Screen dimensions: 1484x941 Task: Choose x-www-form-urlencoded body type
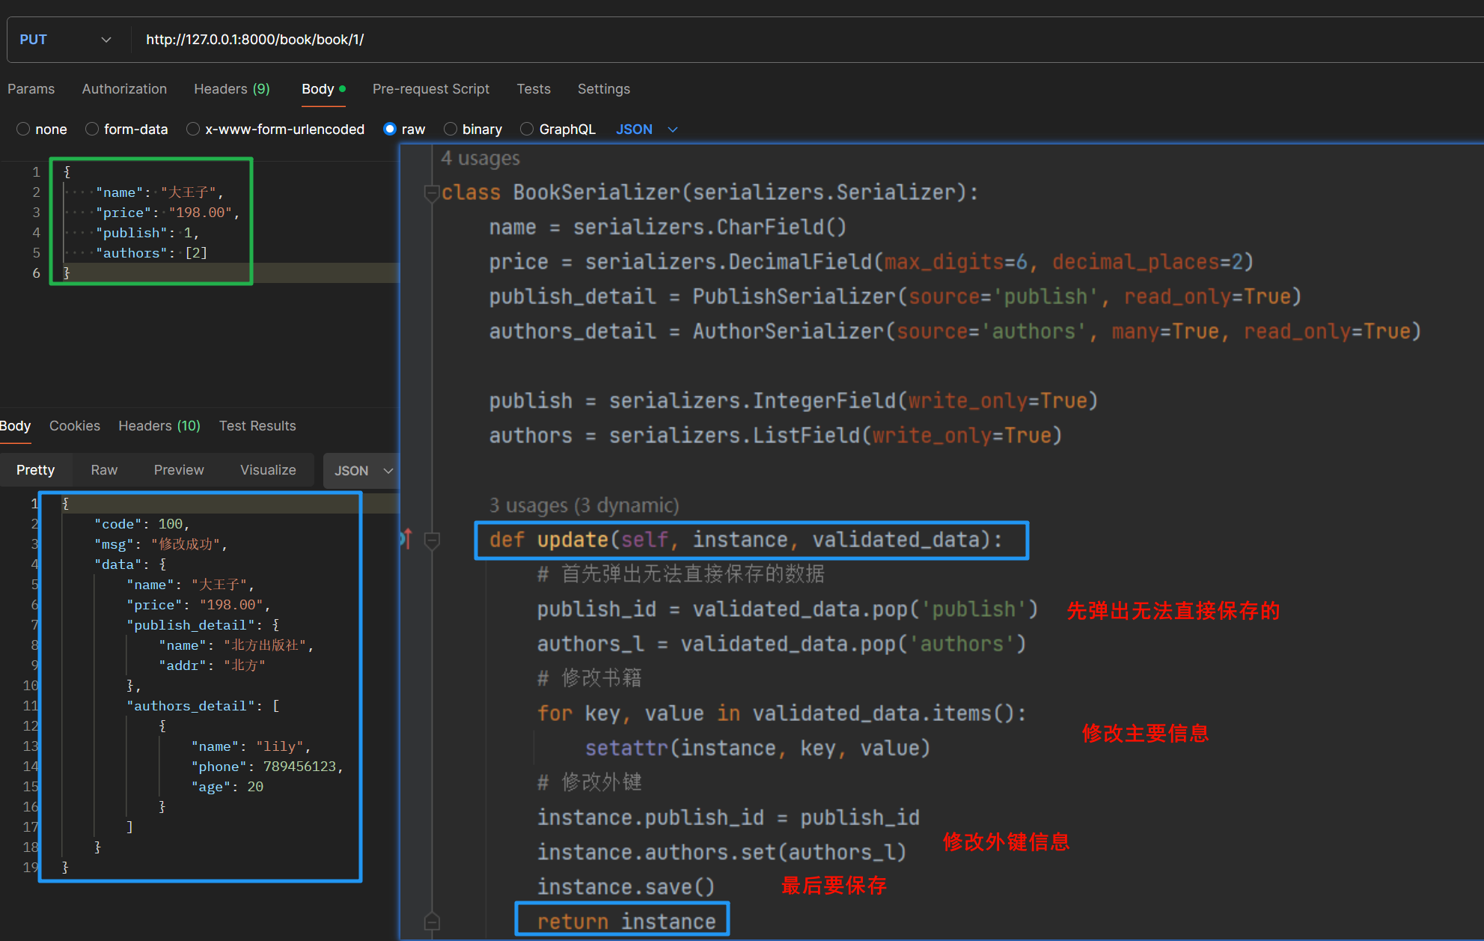(193, 129)
